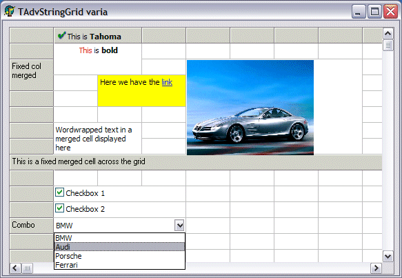
Task: Click the horizontal scrollbar left arrow
Action: click(15, 268)
